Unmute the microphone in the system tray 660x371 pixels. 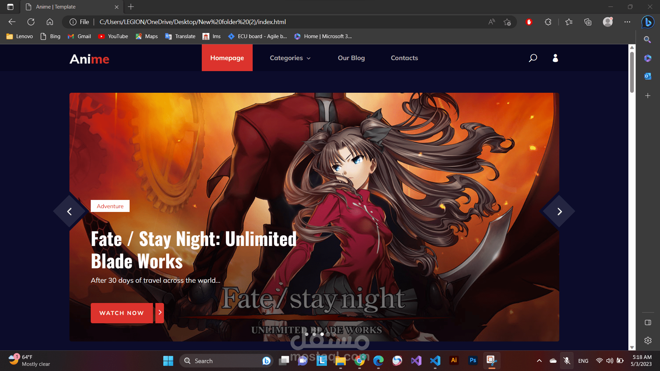(567, 361)
